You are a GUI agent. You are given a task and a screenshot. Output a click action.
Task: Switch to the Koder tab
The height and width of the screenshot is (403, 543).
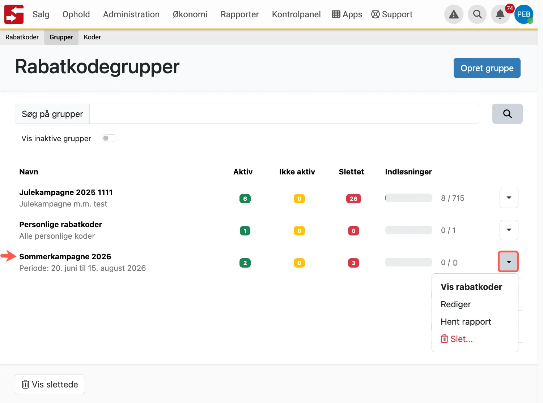[x=92, y=37]
